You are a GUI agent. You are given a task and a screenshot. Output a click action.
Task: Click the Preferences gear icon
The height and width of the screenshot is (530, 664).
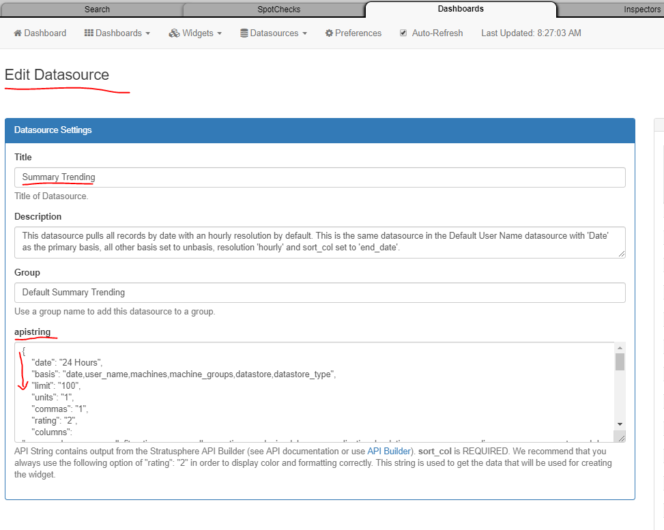click(329, 33)
